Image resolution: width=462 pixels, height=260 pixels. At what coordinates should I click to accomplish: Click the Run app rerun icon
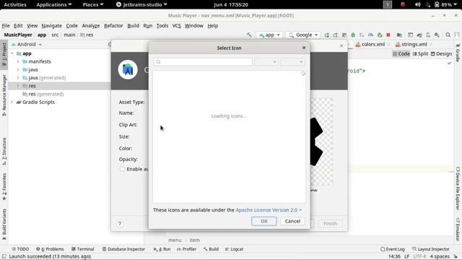[327, 35]
